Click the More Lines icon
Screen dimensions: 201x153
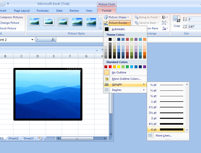click(150, 136)
